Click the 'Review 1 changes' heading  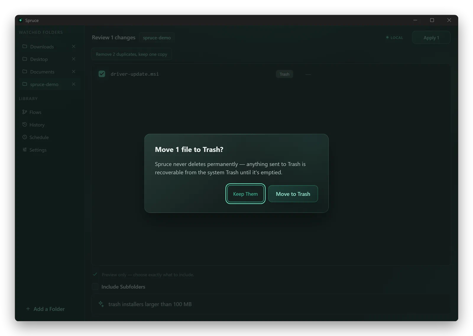coord(114,38)
